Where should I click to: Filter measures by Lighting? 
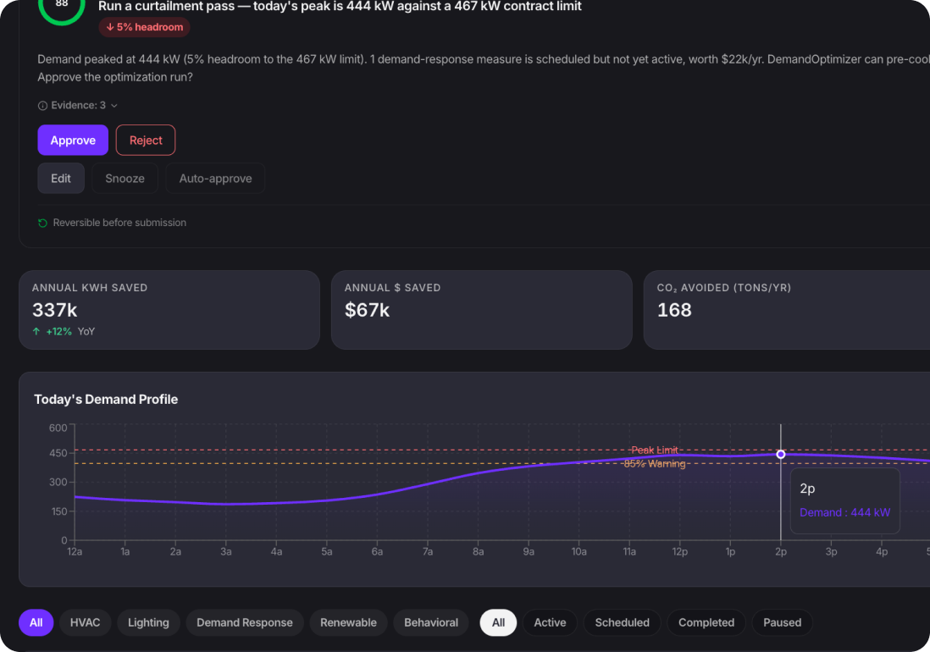[148, 622]
